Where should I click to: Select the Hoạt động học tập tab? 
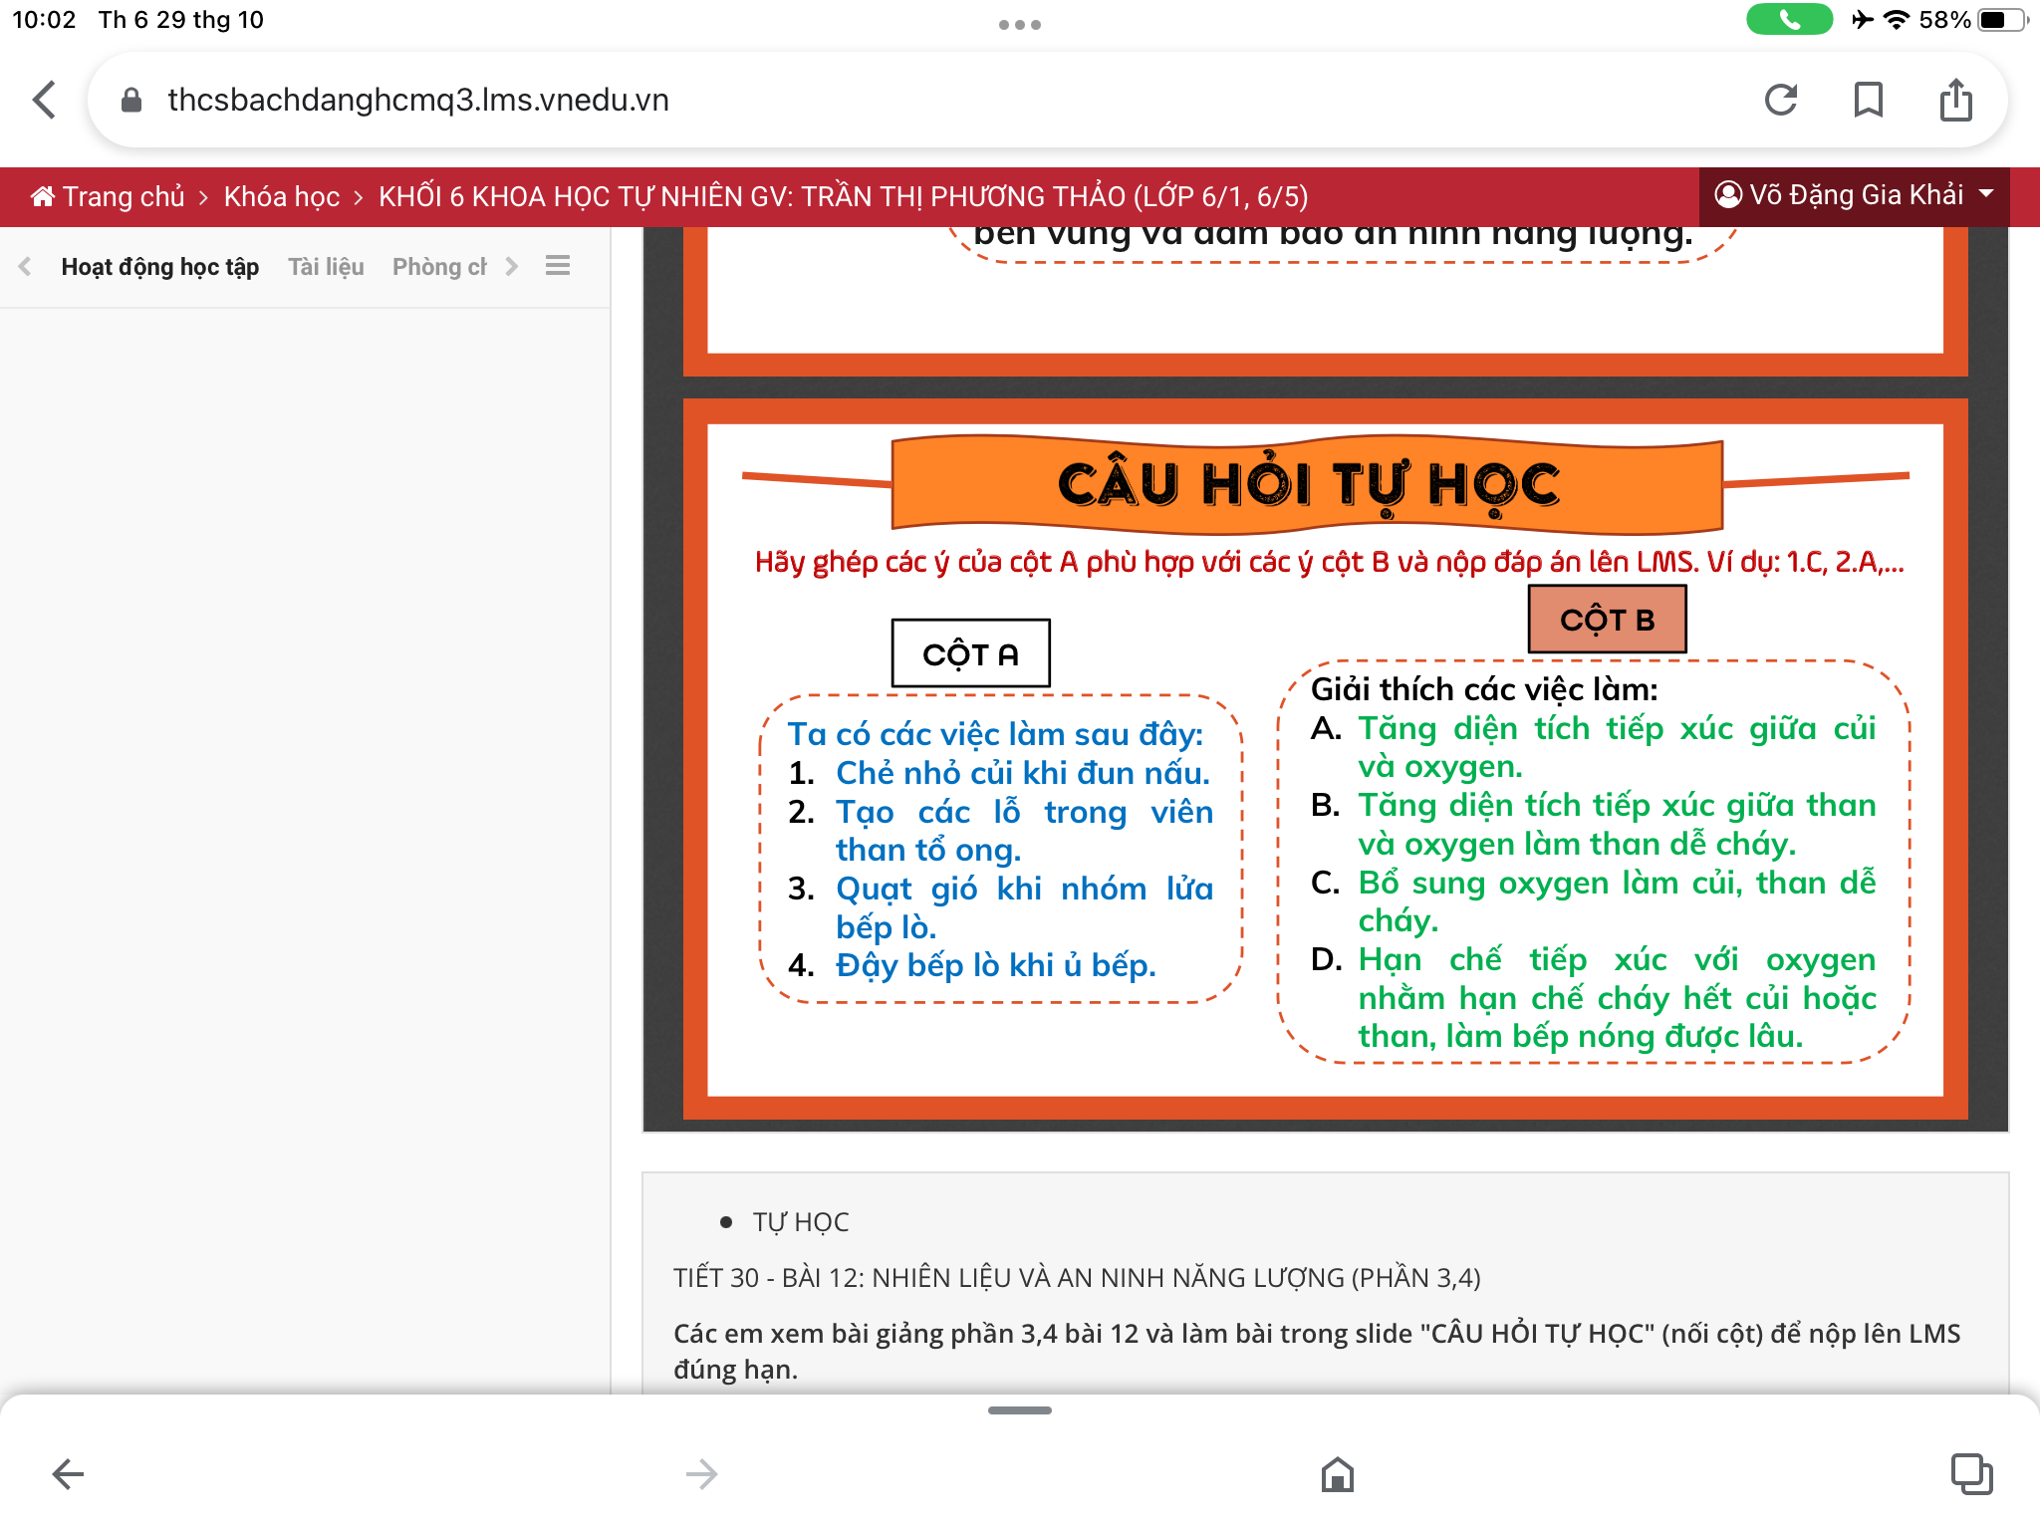[x=160, y=267]
